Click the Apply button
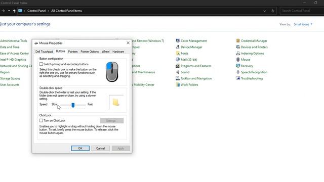324x182 pixels. (x=120, y=148)
